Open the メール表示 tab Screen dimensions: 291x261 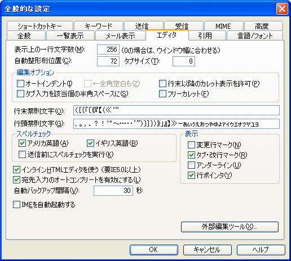pyautogui.click(x=121, y=35)
